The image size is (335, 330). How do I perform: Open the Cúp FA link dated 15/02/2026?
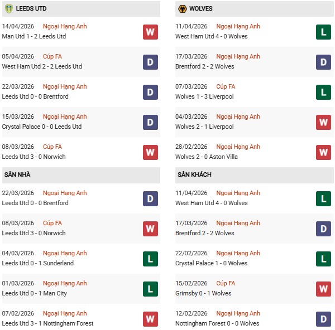pyautogui.click(x=226, y=284)
